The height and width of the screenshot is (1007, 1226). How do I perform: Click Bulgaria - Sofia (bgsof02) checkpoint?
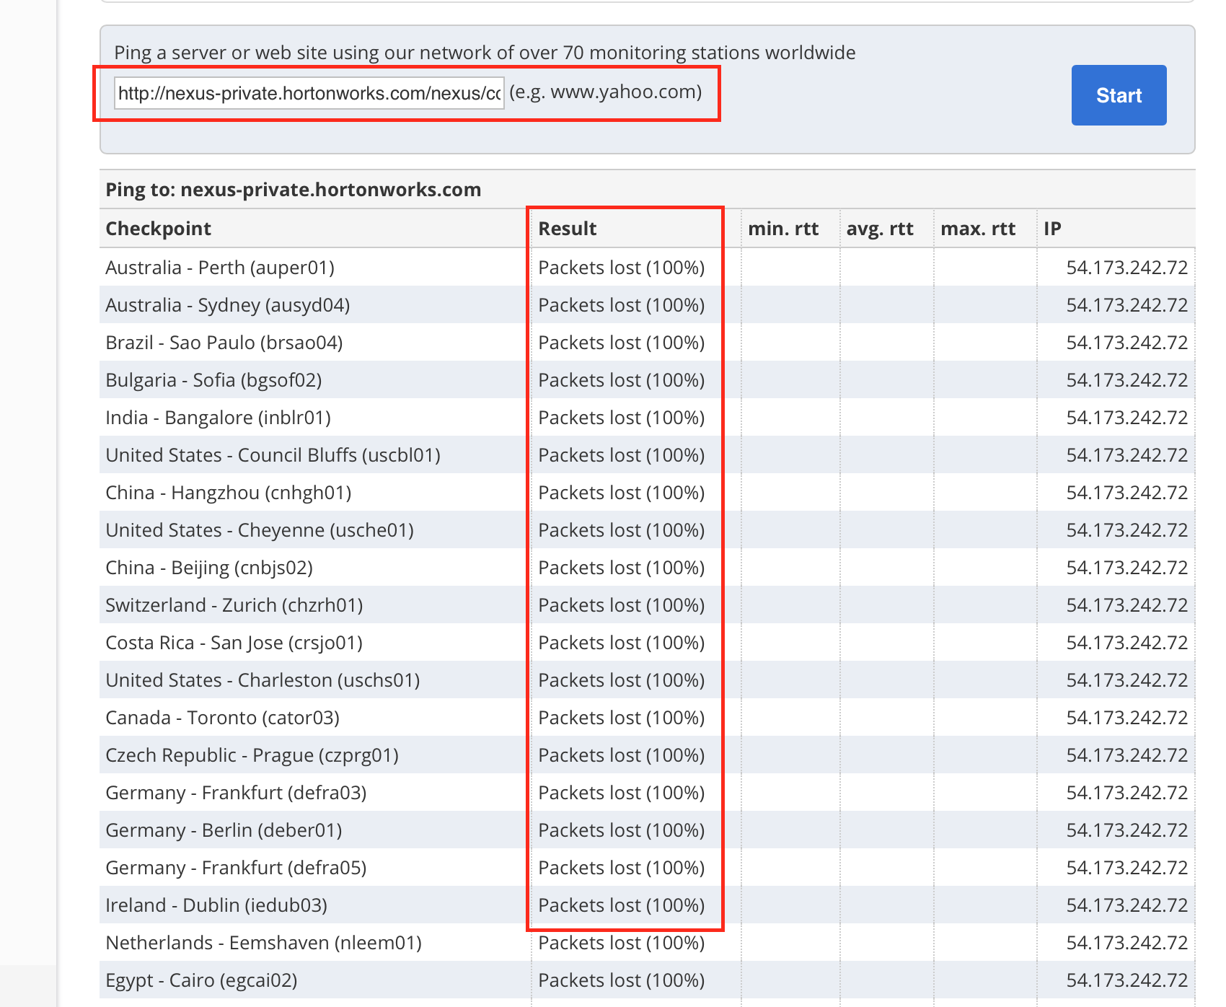coord(213,380)
